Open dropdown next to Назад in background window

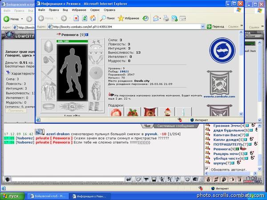tap(22, 19)
